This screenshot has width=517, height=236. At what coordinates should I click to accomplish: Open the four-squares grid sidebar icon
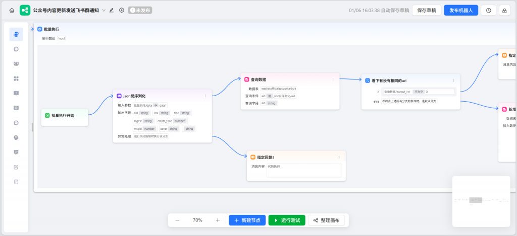tap(16, 78)
